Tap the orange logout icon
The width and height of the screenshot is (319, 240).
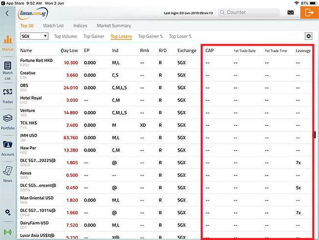310,12
